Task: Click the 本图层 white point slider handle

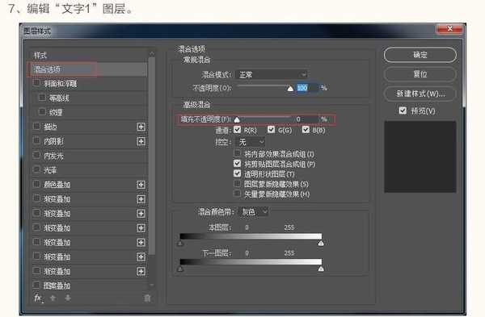Action: [321, 244]
